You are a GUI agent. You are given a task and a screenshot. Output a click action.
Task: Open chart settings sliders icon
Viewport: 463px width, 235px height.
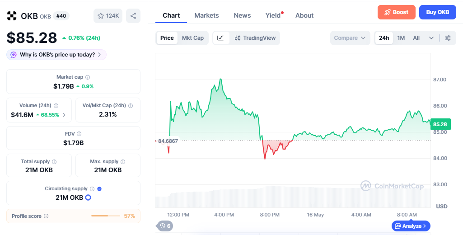(x=448, y=38)
